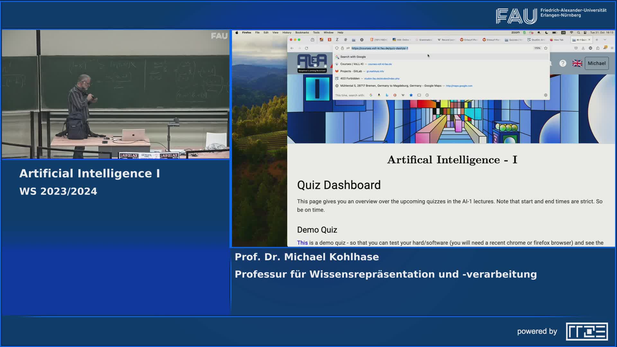Screen dimensions: 617x347
Task: Select the Firefox shield tracking protection icon
Action: click(x=337, y=48)
